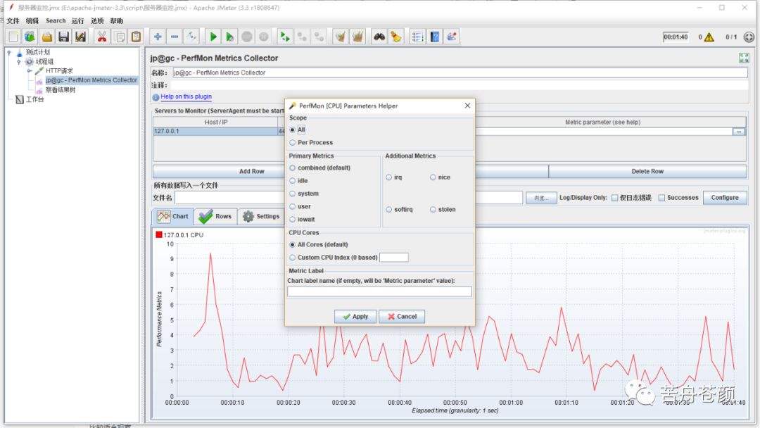Click the red 127.0.0.1 CPU legend swatch
760x428 pixels.
coord(159,234)
